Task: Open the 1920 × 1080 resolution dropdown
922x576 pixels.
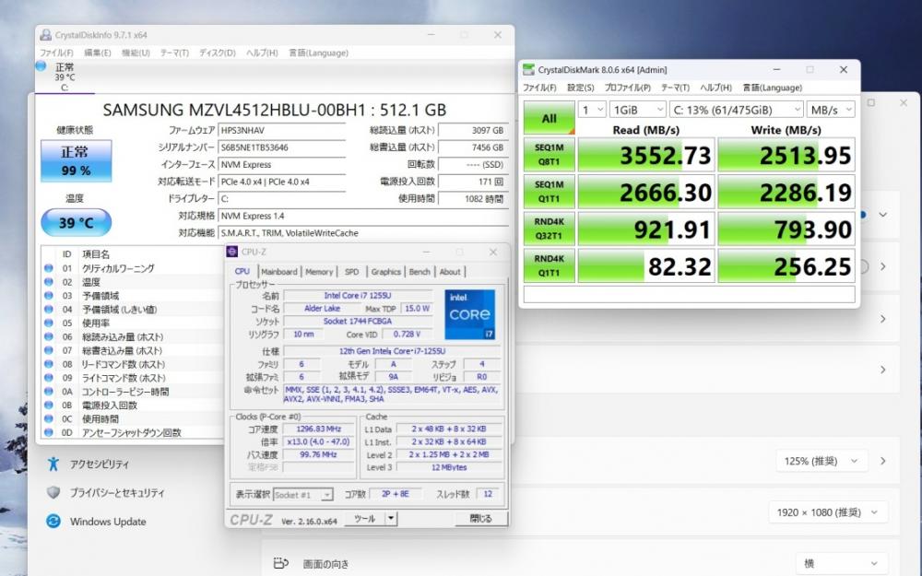Action: pyautogui.click(x=827, y=512)
